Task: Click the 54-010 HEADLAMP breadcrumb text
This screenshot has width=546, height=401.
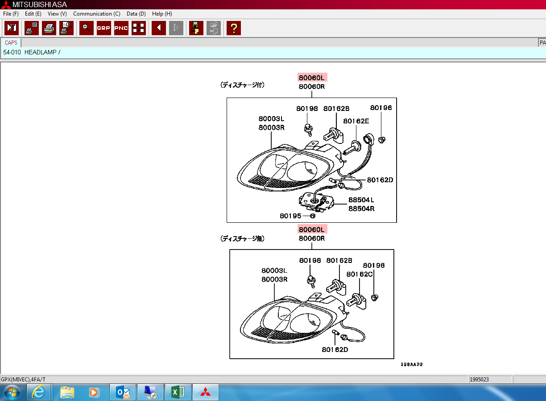Action: [x=32, y=53]
